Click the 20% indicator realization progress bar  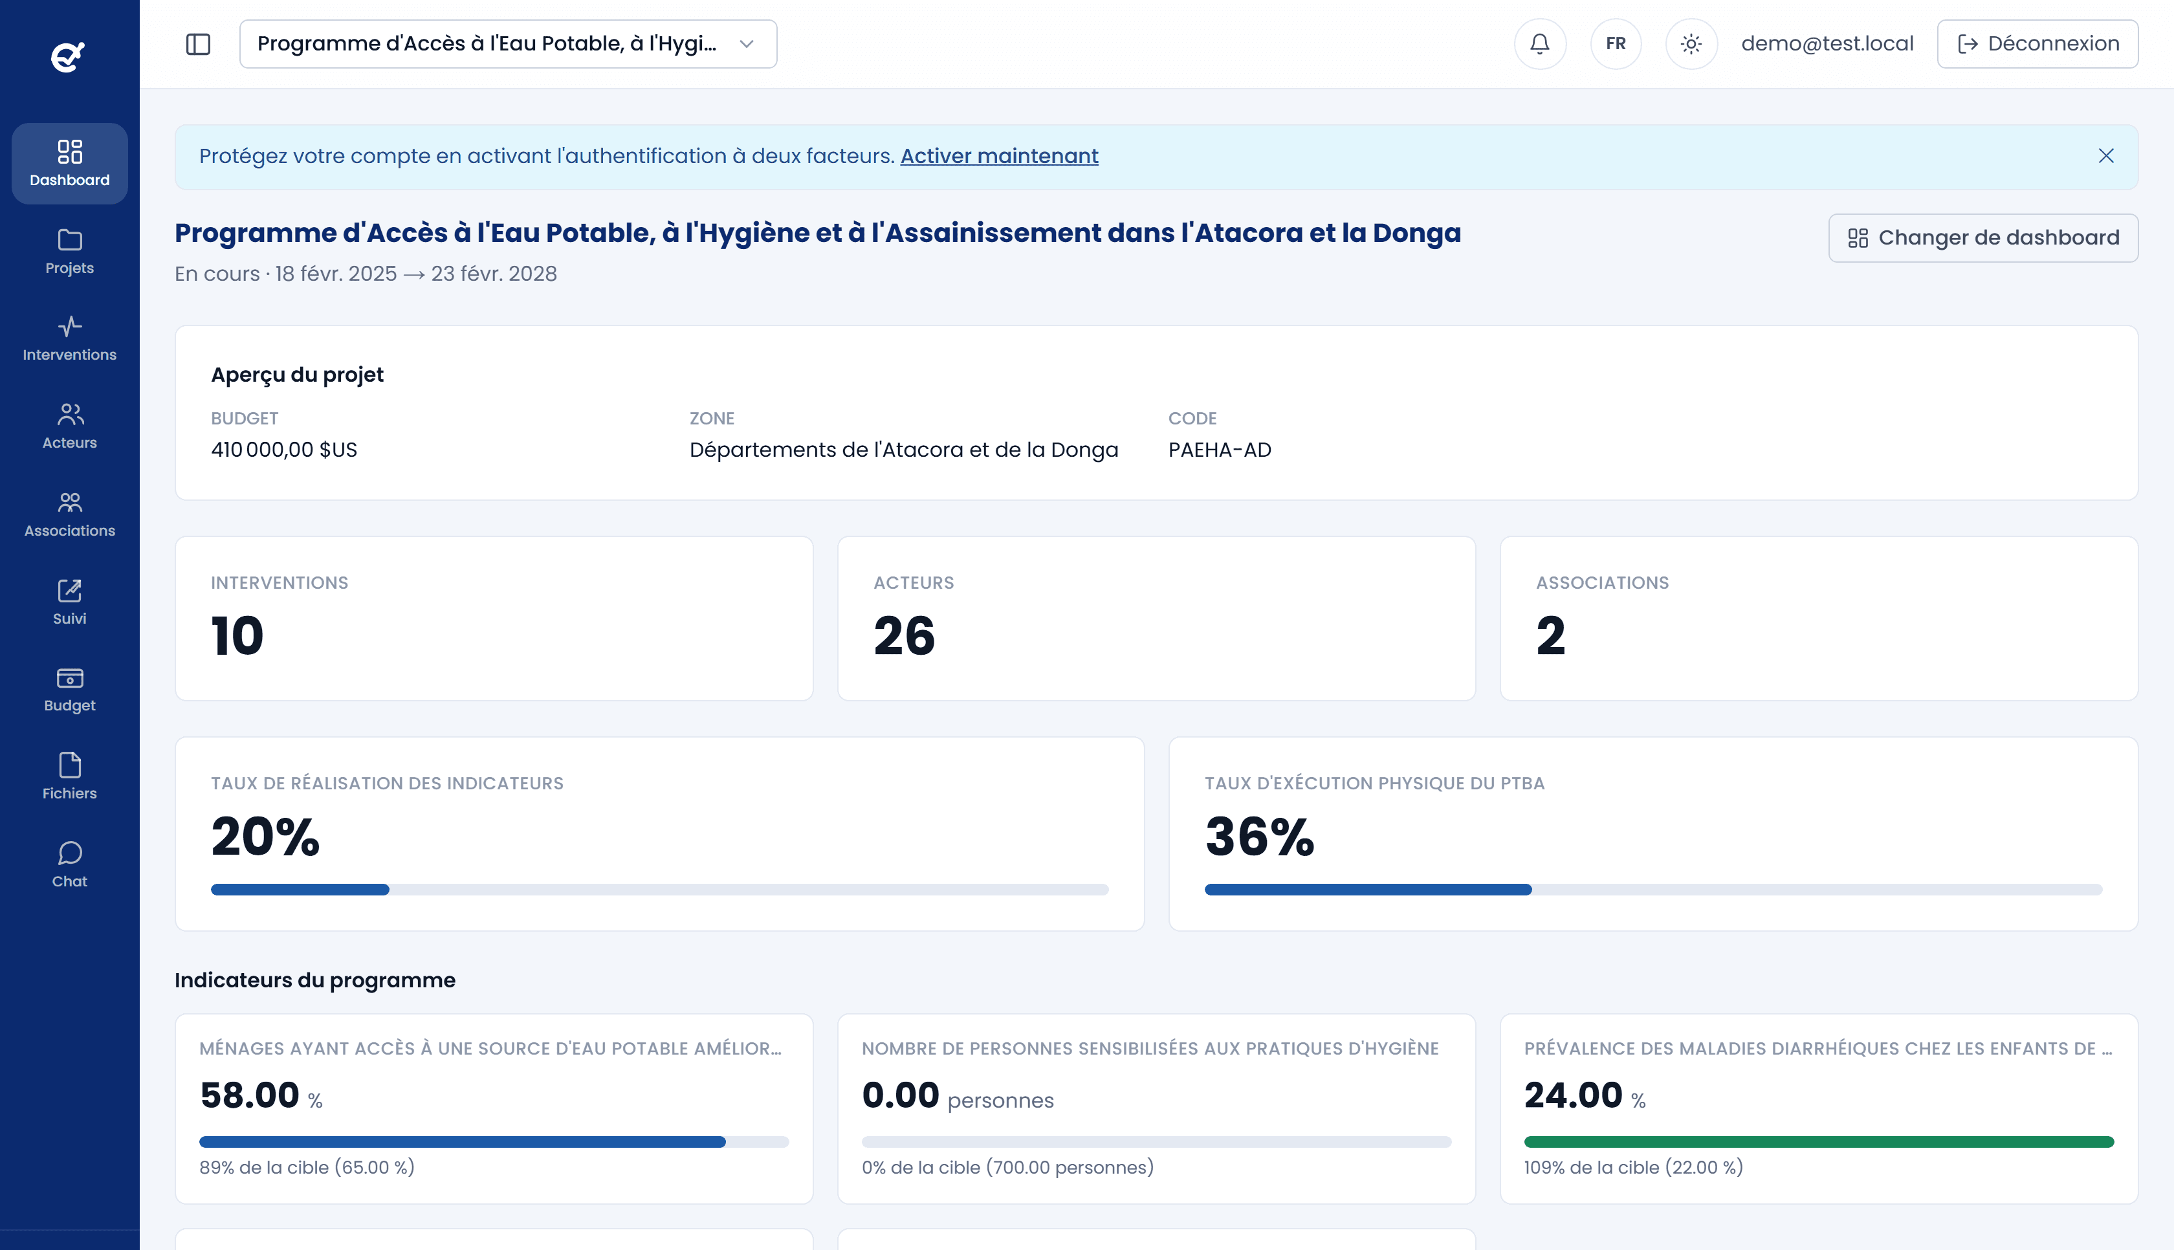coord(659,890)
